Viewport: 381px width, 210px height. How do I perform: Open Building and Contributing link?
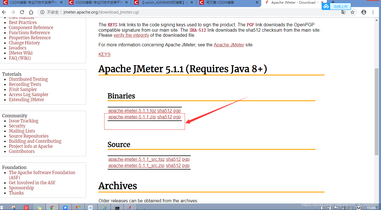coord(35,141)
